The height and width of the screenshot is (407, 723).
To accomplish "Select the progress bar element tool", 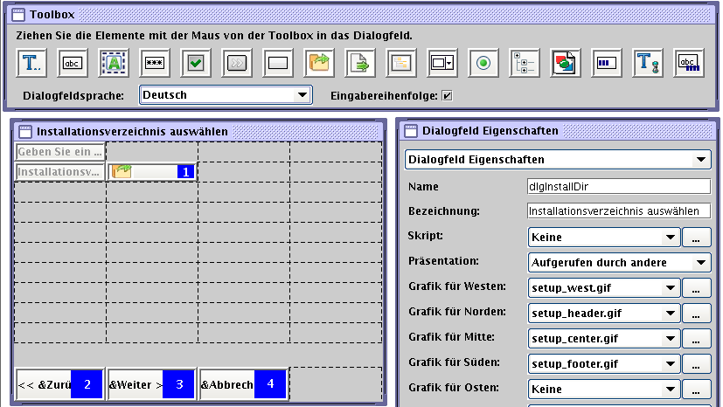I will tap(606, 63).
